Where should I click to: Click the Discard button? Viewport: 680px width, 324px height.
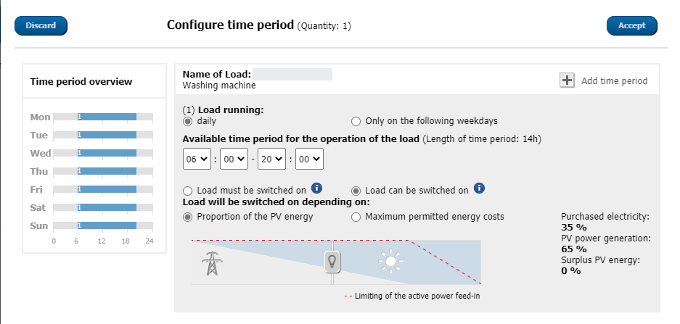click(x=41, y=25)
